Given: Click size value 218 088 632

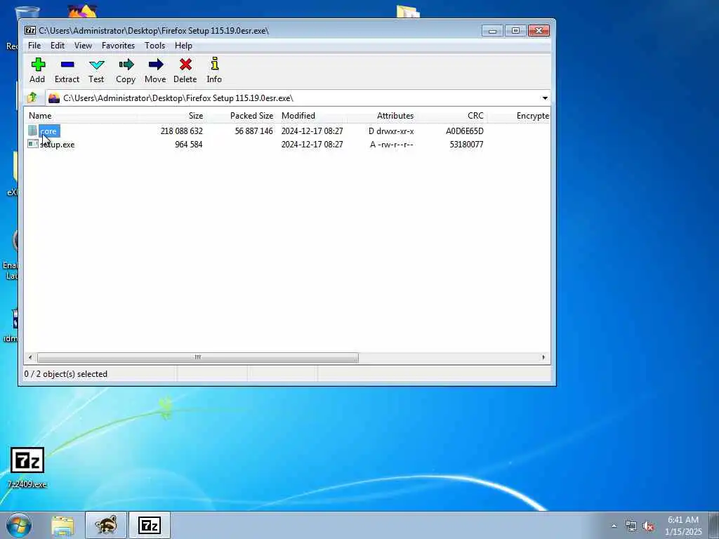Looking at the screenshot, I should (182, 131).
